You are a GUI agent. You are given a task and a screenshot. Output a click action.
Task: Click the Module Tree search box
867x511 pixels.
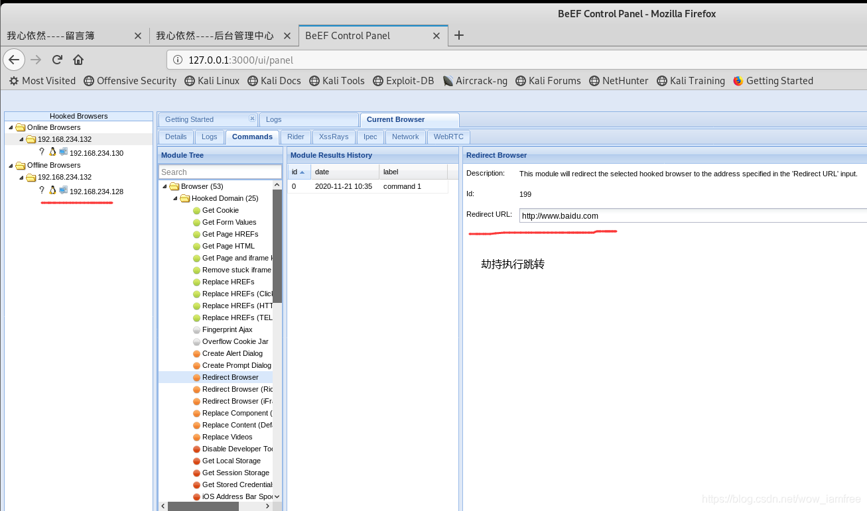pos(220,172)
